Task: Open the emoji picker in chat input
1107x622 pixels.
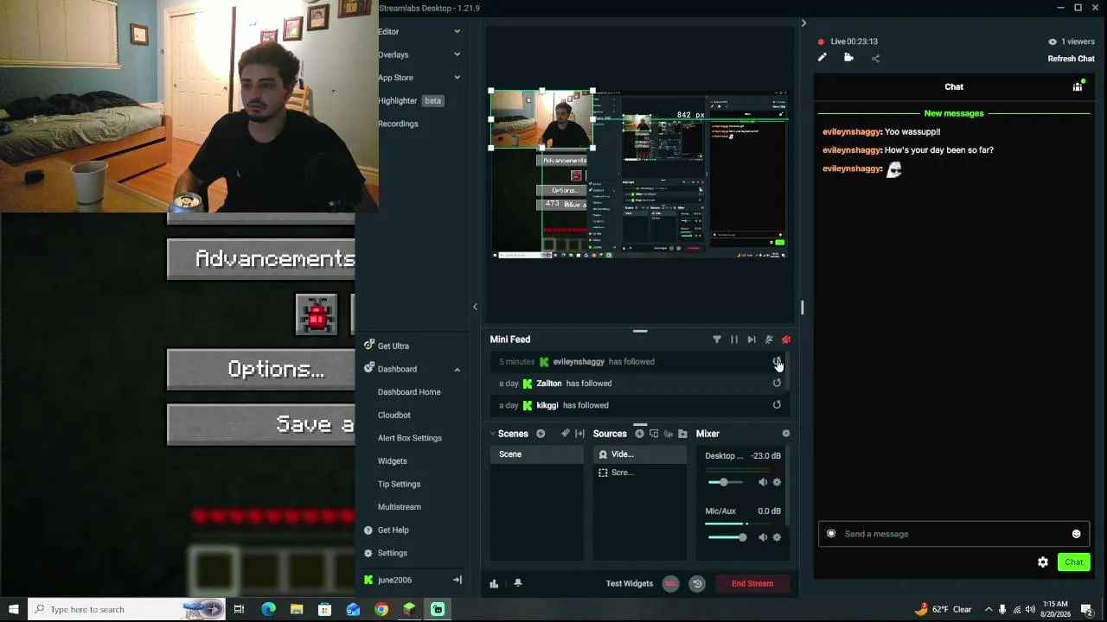Action: coord(1077,534)
